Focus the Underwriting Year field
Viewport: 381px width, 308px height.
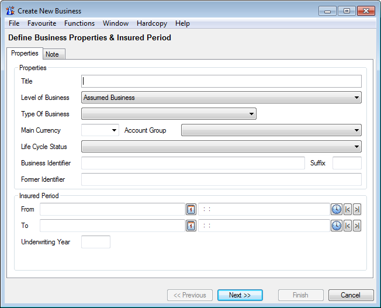(x=96, y=242)
